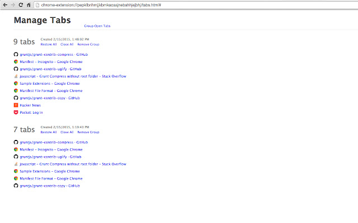Click the orange Hacker News favicon
This screenshot has height=223, width=358.
[16, 105]
